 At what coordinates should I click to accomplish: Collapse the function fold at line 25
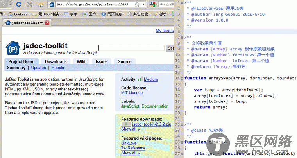coord(182,142)
